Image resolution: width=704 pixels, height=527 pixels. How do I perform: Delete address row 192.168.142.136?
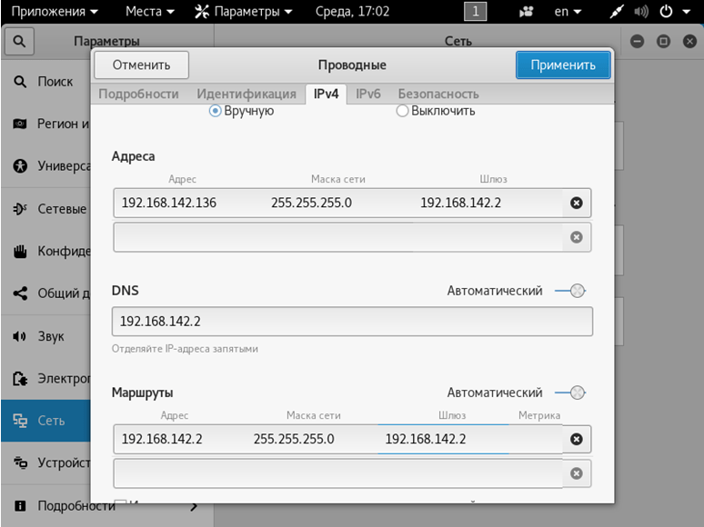click(x=577, y=203)
